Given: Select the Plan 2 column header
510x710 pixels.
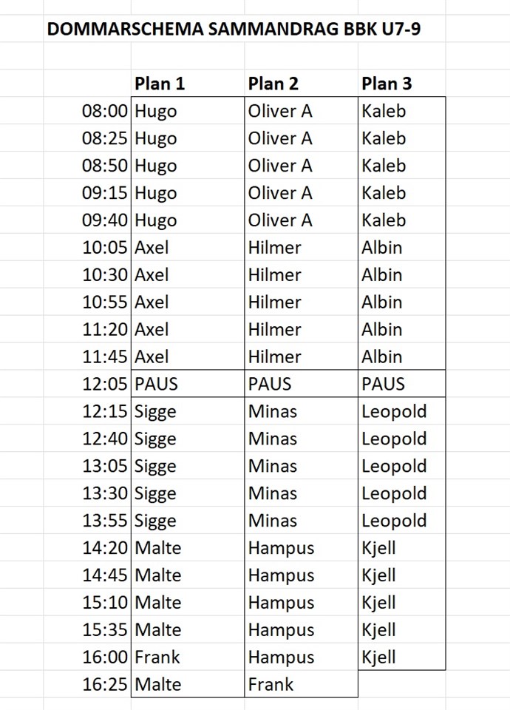Looking at the screenshot, I should [x=273, y=84].
